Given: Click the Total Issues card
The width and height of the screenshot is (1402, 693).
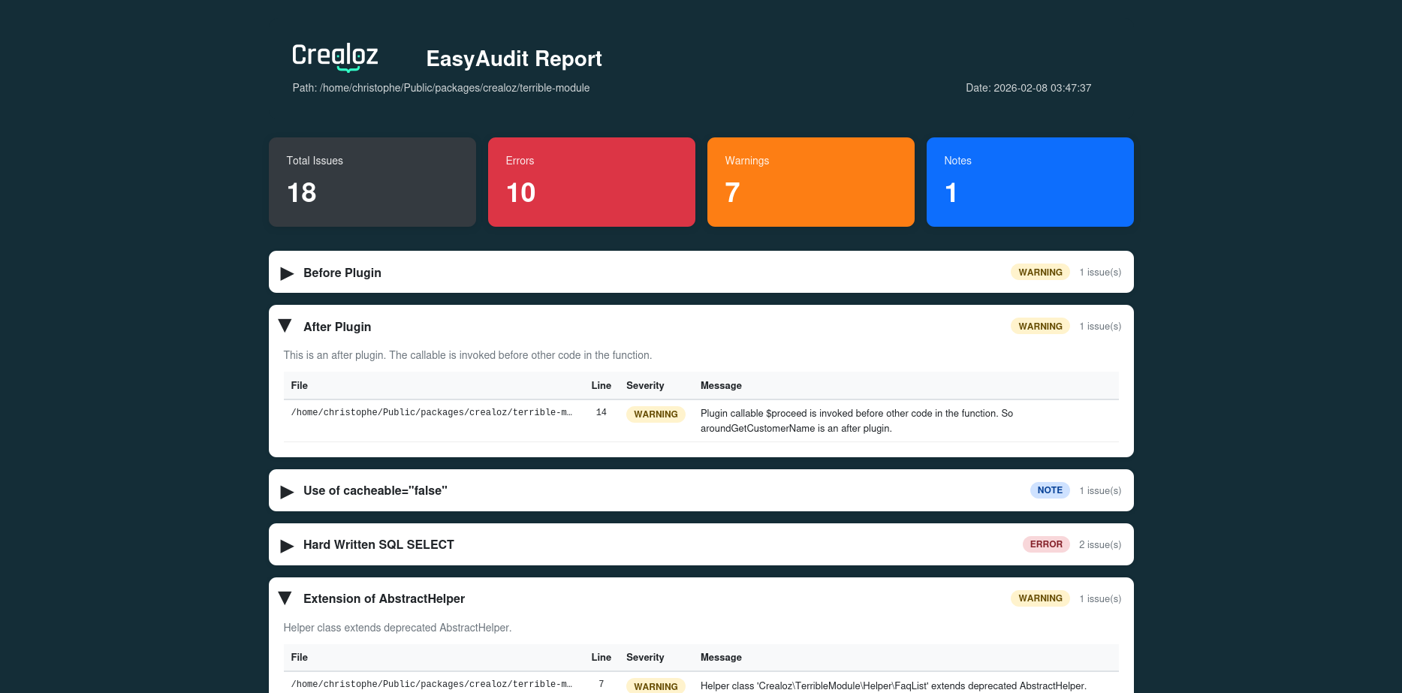Looking at the screenshot, I should point(372,182).
